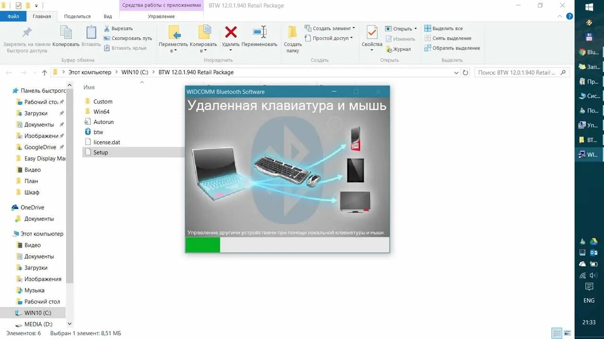Open Quick Access Toolbar customize arrow
604x339 pixels.
pyautogui.click(x=37, y=6)
